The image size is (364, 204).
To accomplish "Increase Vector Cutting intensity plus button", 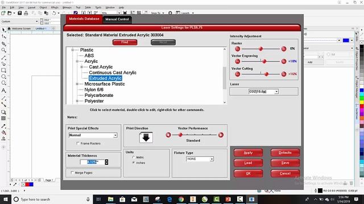I will click(x=284, y=74).
